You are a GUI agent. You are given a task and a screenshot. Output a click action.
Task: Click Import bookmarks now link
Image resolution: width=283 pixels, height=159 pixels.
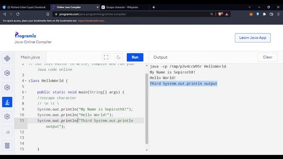[92, 21]
